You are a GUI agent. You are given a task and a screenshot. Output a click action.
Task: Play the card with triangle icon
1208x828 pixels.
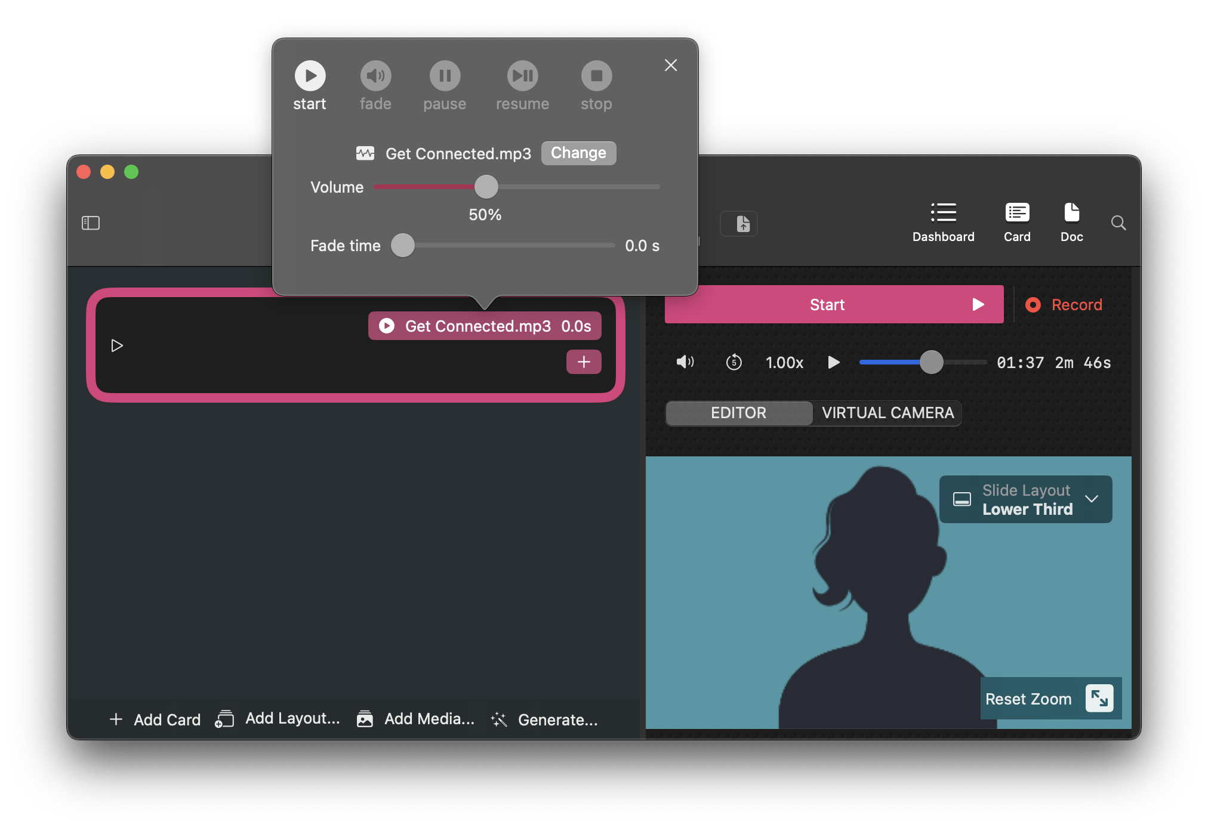[117, 345]
